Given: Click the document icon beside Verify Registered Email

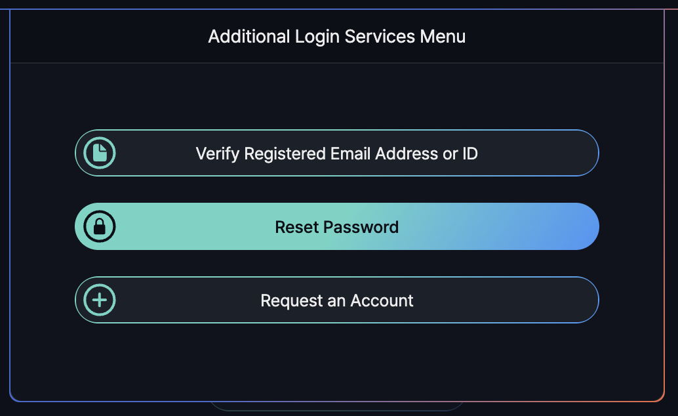Looking at the screenshot, I should [x=100, y=154].
